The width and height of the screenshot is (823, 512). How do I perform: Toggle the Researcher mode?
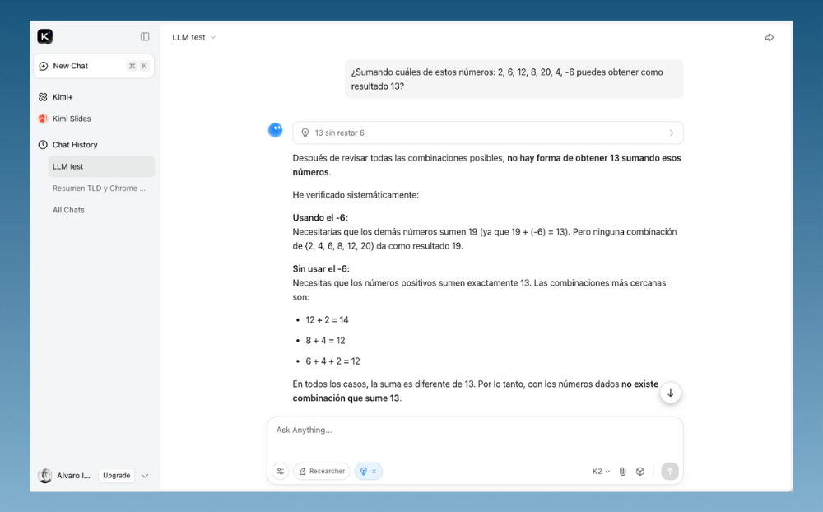point(321,472)
